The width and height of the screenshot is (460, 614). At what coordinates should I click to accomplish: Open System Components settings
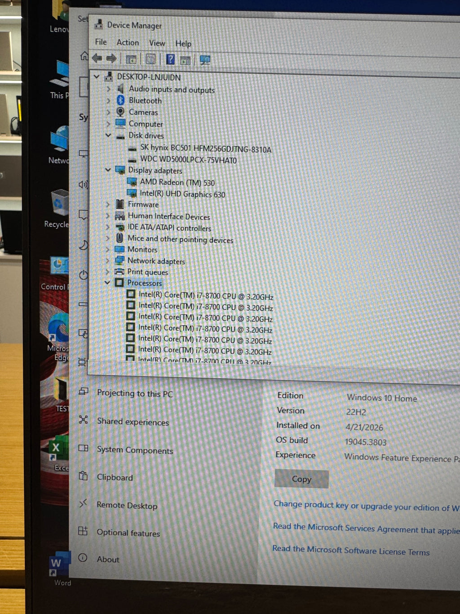coord(135,450)
